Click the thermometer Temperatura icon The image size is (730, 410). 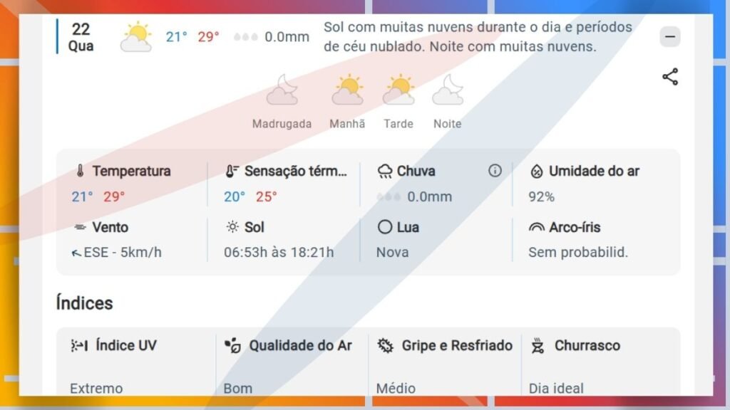tap(81, 172)
